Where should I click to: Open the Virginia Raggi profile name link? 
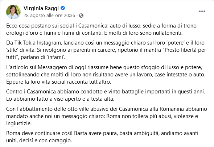pos(41,8)
